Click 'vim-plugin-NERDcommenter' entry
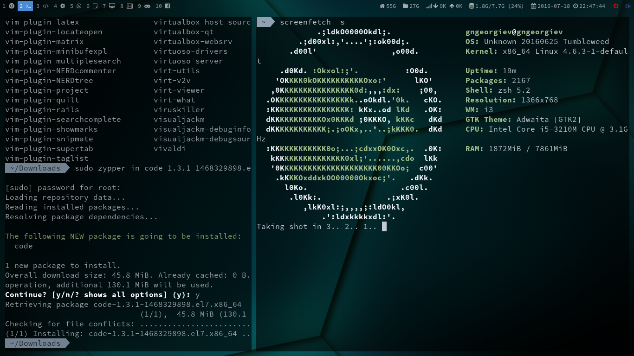This screenshot has width=634, height=356. [x=61, y=71]
